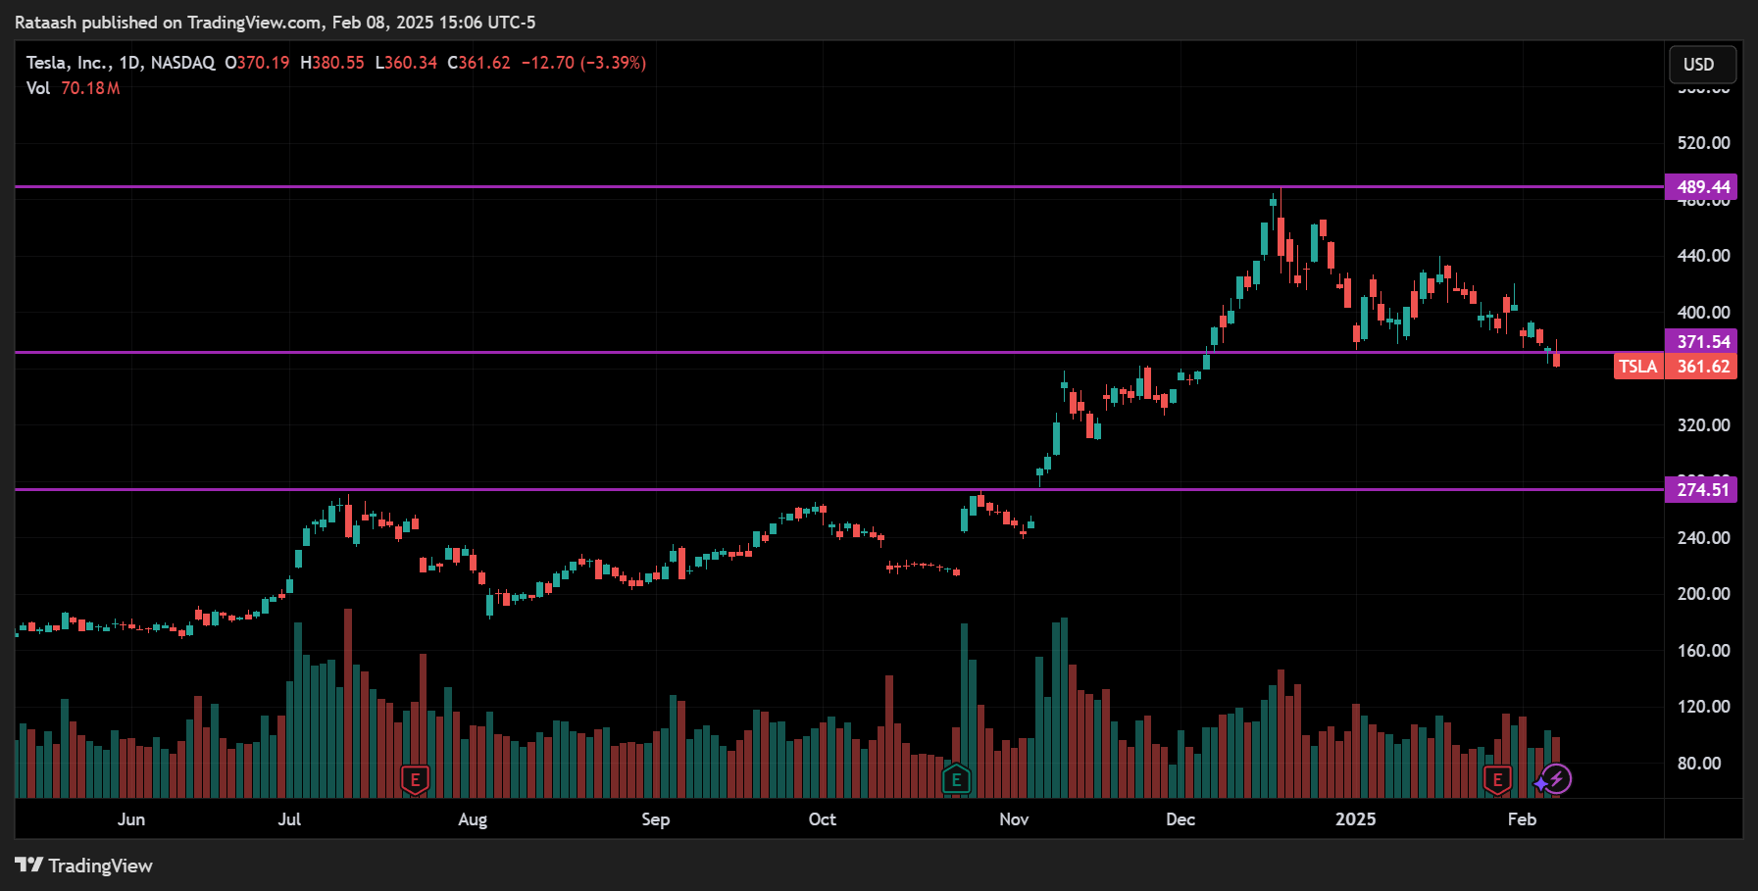
Task: Click the 160.00 price axis label
Action: click(1703, 651)
